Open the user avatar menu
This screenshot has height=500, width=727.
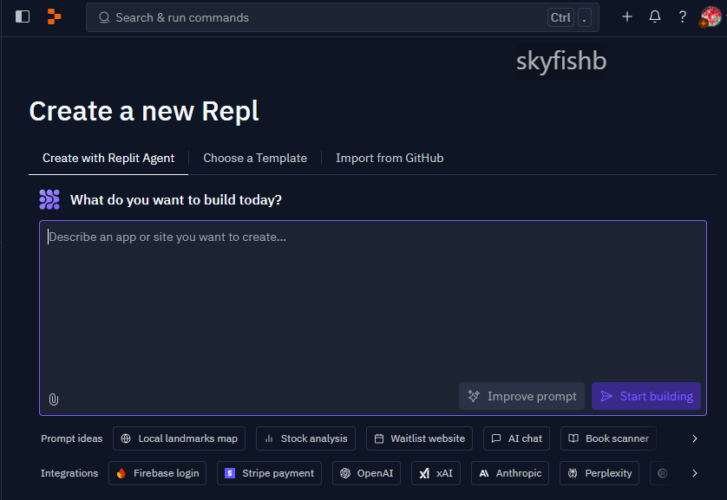[711, 17]
